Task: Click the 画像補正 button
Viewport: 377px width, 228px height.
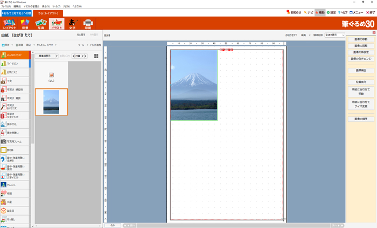Action: pos(360,71)
